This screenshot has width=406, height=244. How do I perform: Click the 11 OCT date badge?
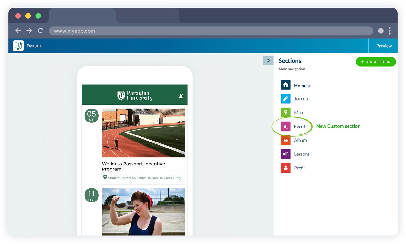[x=91, y=195]
